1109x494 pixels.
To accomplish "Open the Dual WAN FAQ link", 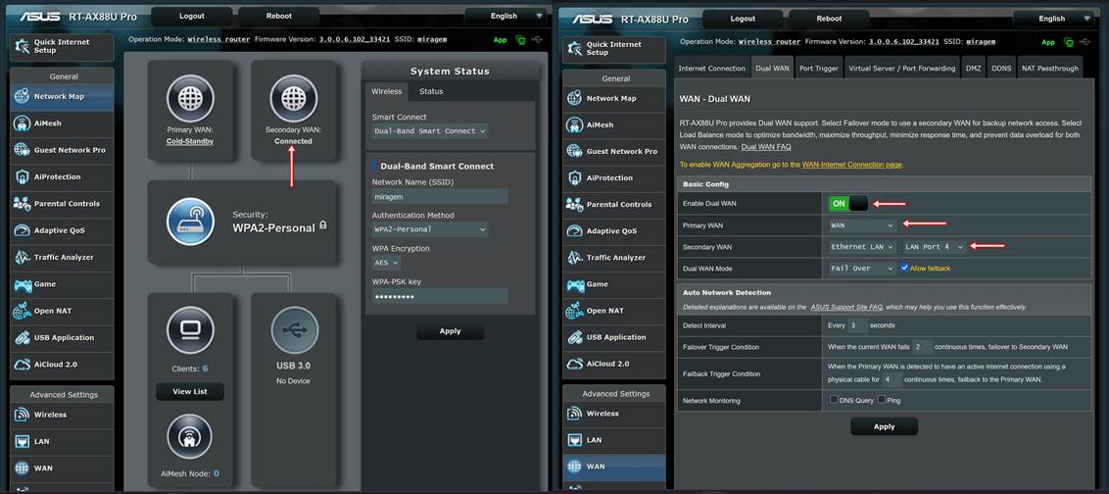I will pyautogui.click(x=766, y=146).
